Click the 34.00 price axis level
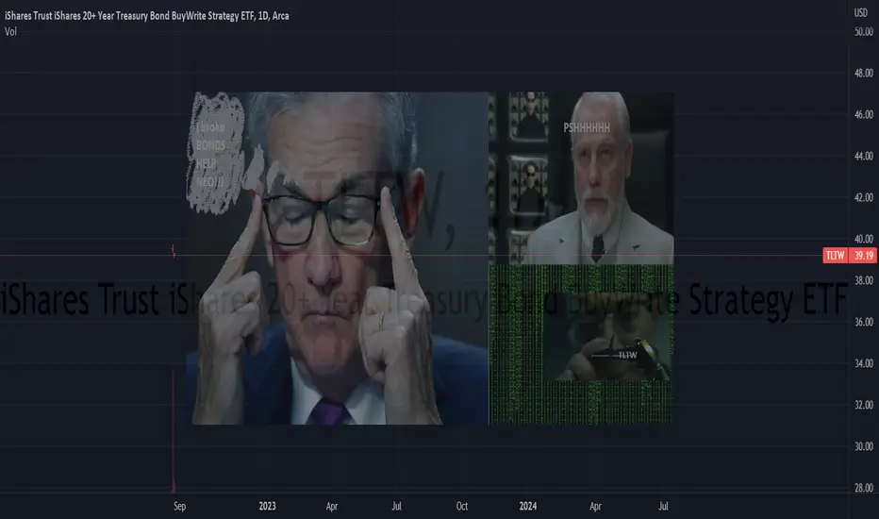Image resolution: width=879 pixels, height=519 pixels. click(863, 363)
